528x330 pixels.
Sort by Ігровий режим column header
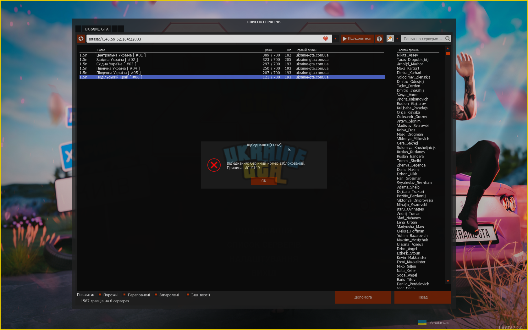click(306, 50)
